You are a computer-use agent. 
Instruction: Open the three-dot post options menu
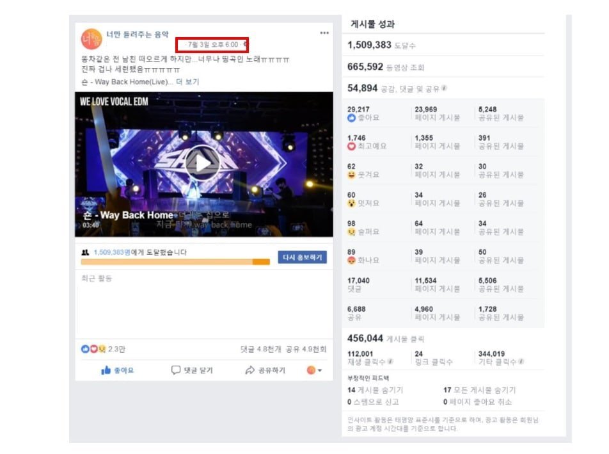point(324,33)
